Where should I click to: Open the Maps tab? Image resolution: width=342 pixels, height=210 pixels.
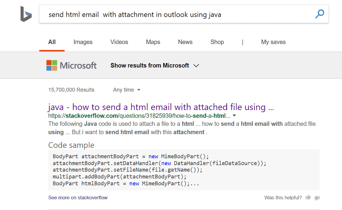tap(153, 42)
